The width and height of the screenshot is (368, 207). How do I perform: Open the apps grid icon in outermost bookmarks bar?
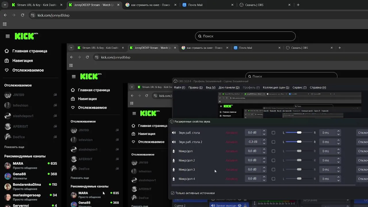click(5, 24)
